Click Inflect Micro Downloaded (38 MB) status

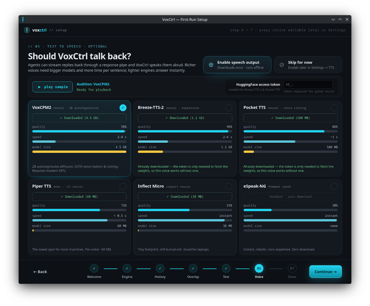(185, 197)
